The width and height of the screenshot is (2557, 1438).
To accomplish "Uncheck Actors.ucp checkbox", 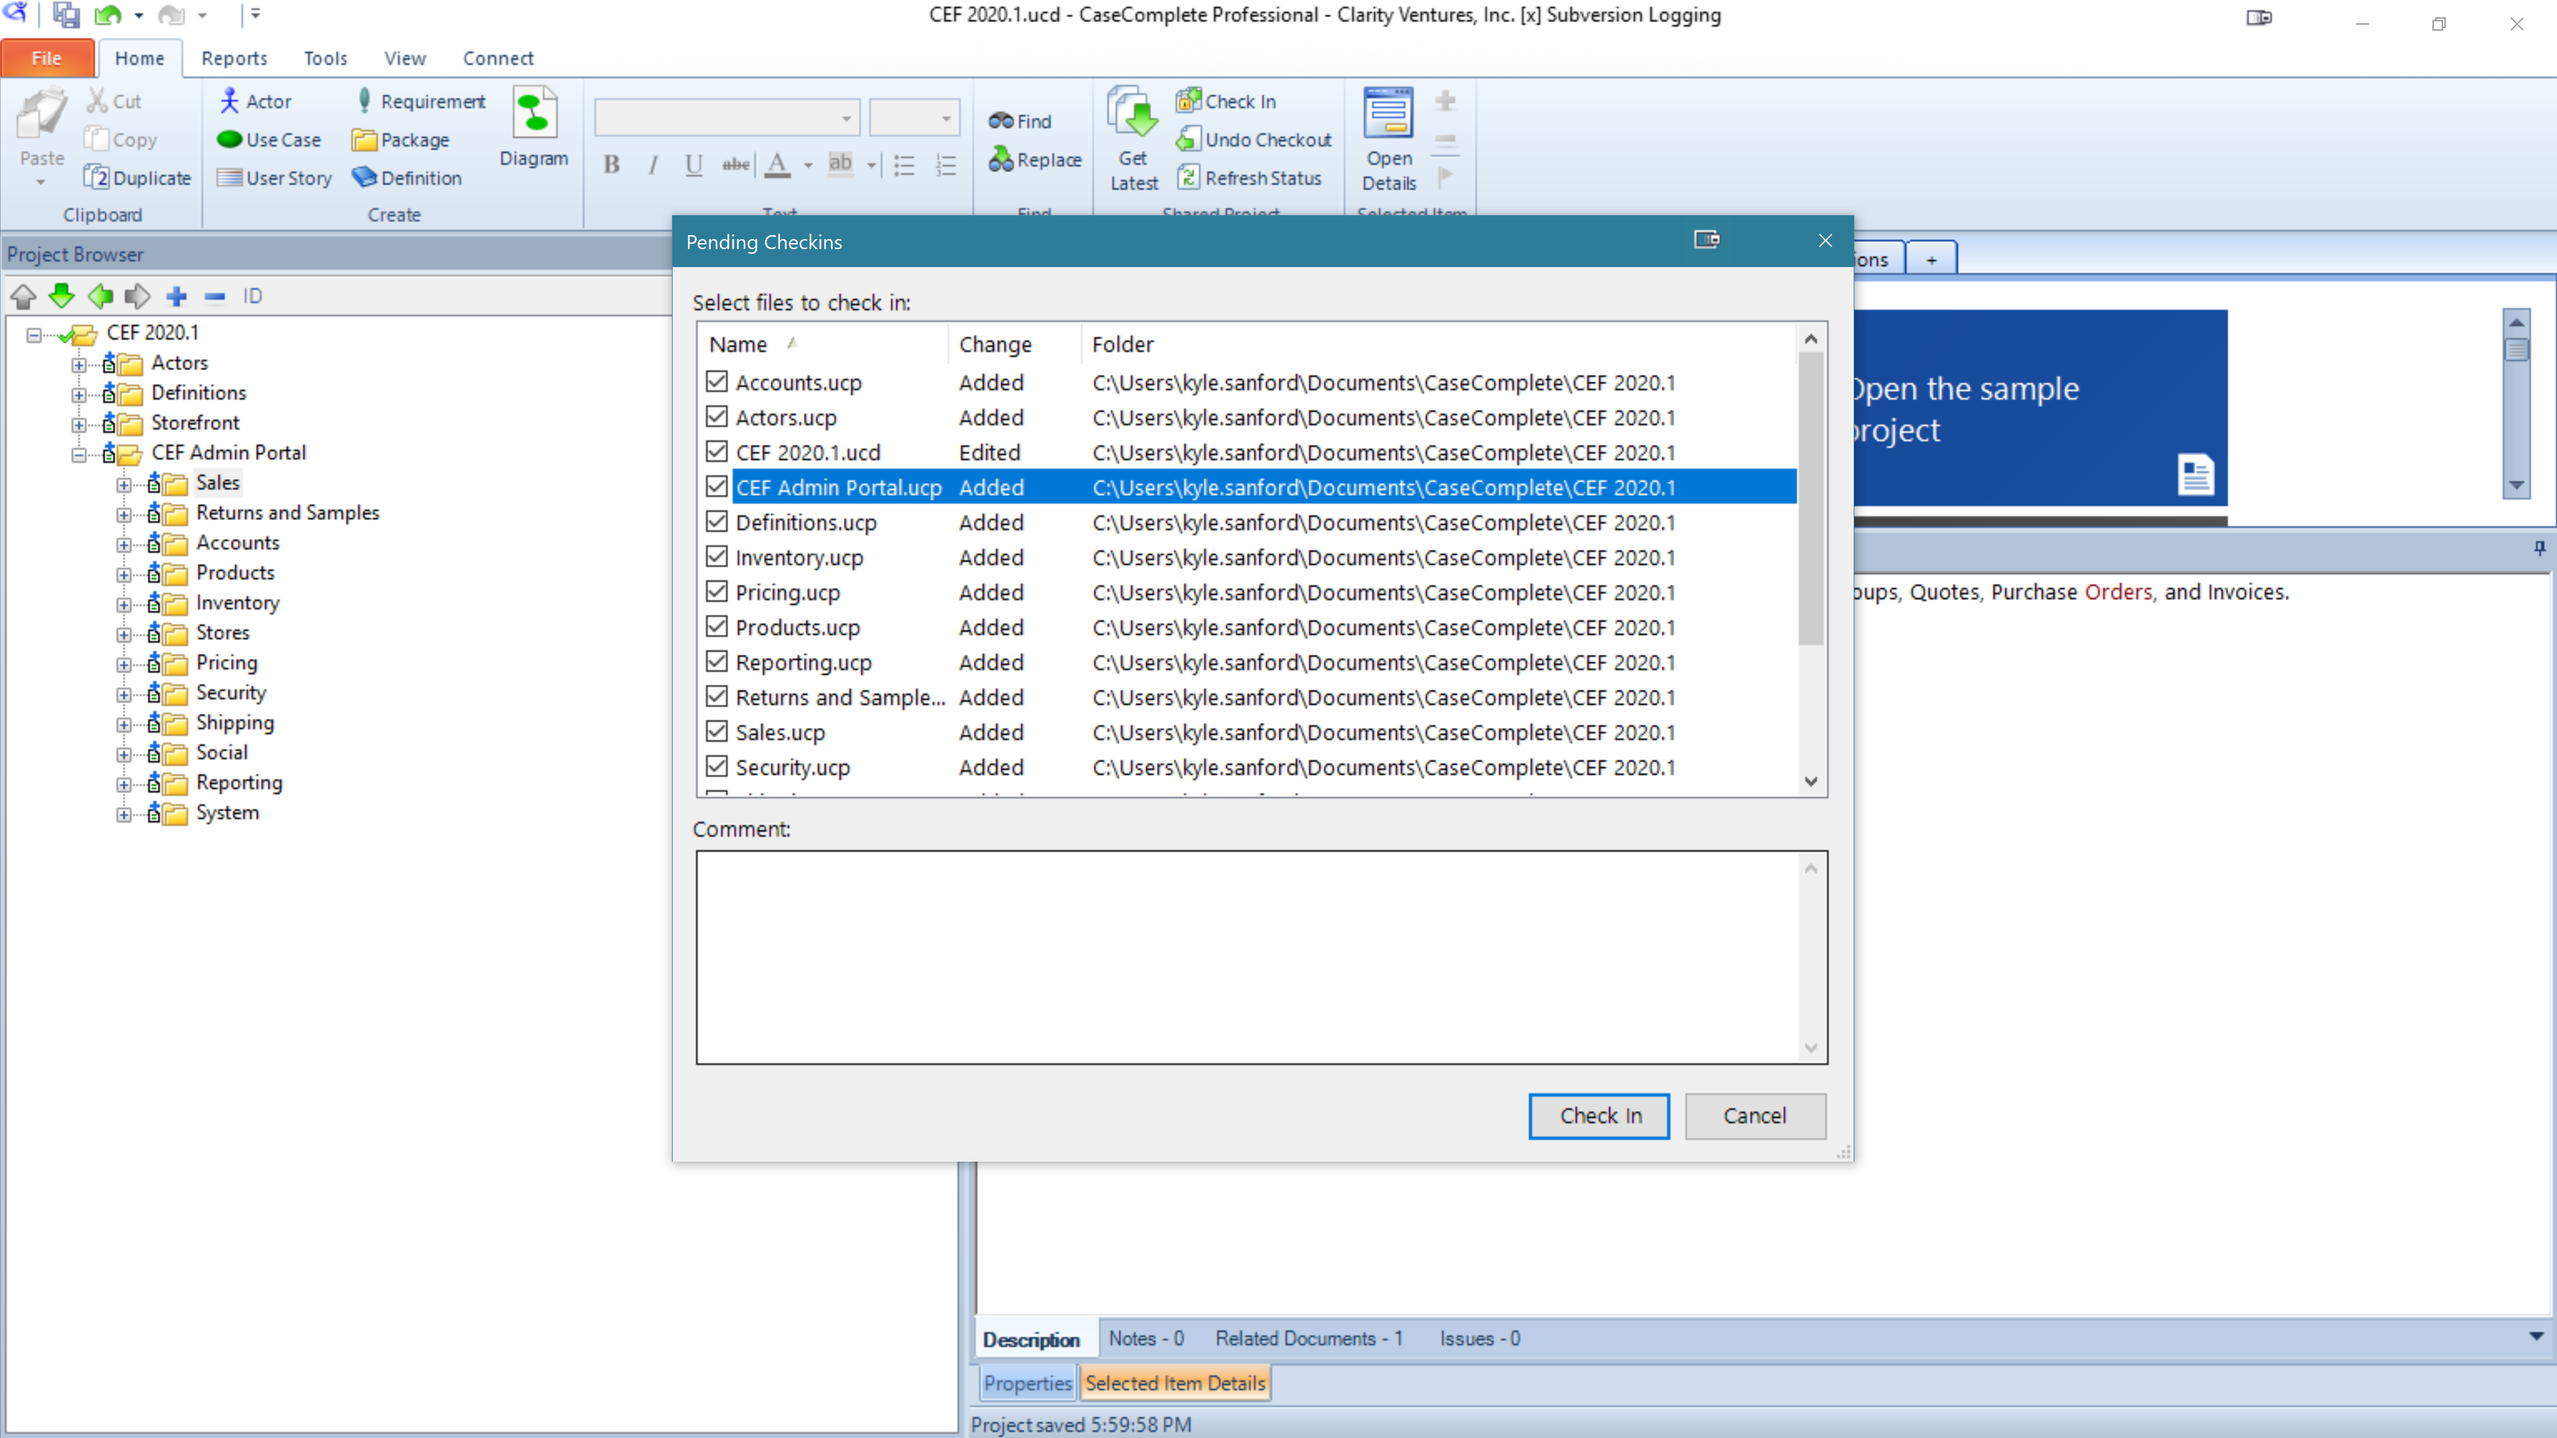I will [x=717, y=416].
